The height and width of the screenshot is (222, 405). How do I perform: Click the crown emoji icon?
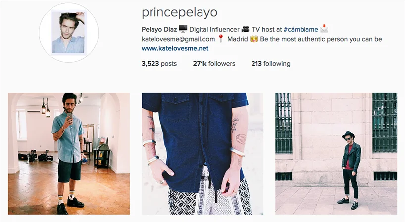coord(254,39)
